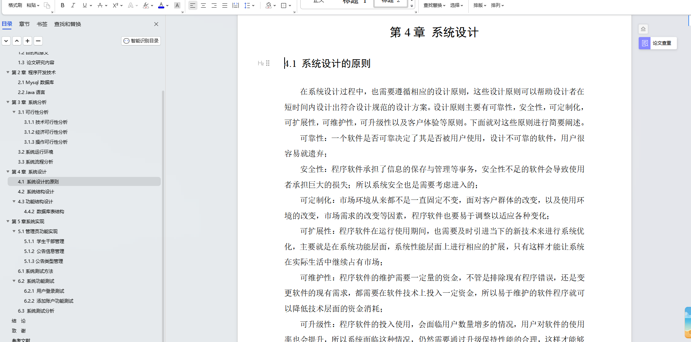The height and width of the screenshot is (342, 691).
Task: Click H2 heading marker beside 4.1
Action: coord(261,63)
